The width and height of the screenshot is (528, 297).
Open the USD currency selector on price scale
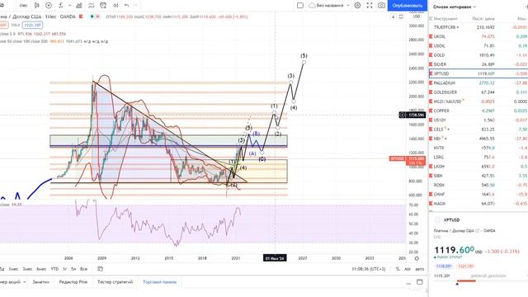[417, 16]
